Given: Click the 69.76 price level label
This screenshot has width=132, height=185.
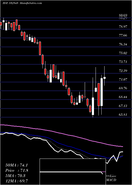Looking at the screenshot, I should click(123, 88).
